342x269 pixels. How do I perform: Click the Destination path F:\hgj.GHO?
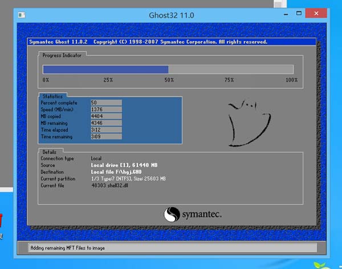coord(129,172)
